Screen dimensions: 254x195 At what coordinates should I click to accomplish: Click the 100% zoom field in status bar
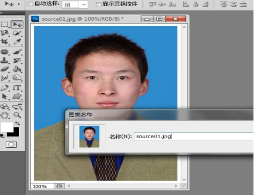42,186
